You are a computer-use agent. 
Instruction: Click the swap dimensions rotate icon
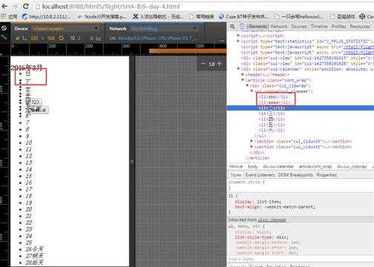(x=61, y=39)
